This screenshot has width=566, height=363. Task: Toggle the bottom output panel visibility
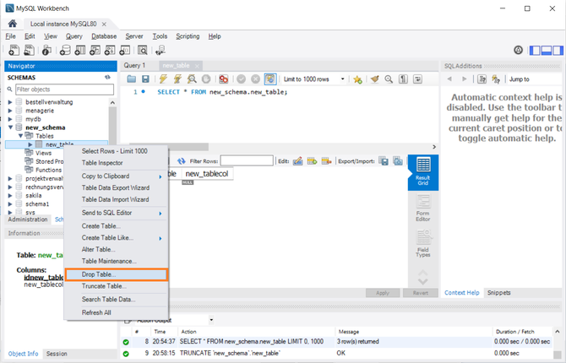[x=547, y=50]
